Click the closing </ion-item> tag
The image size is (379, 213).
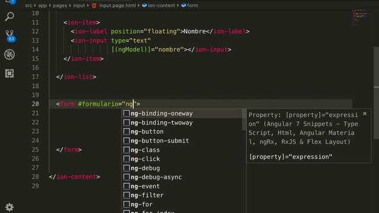[x=83, y=59]
